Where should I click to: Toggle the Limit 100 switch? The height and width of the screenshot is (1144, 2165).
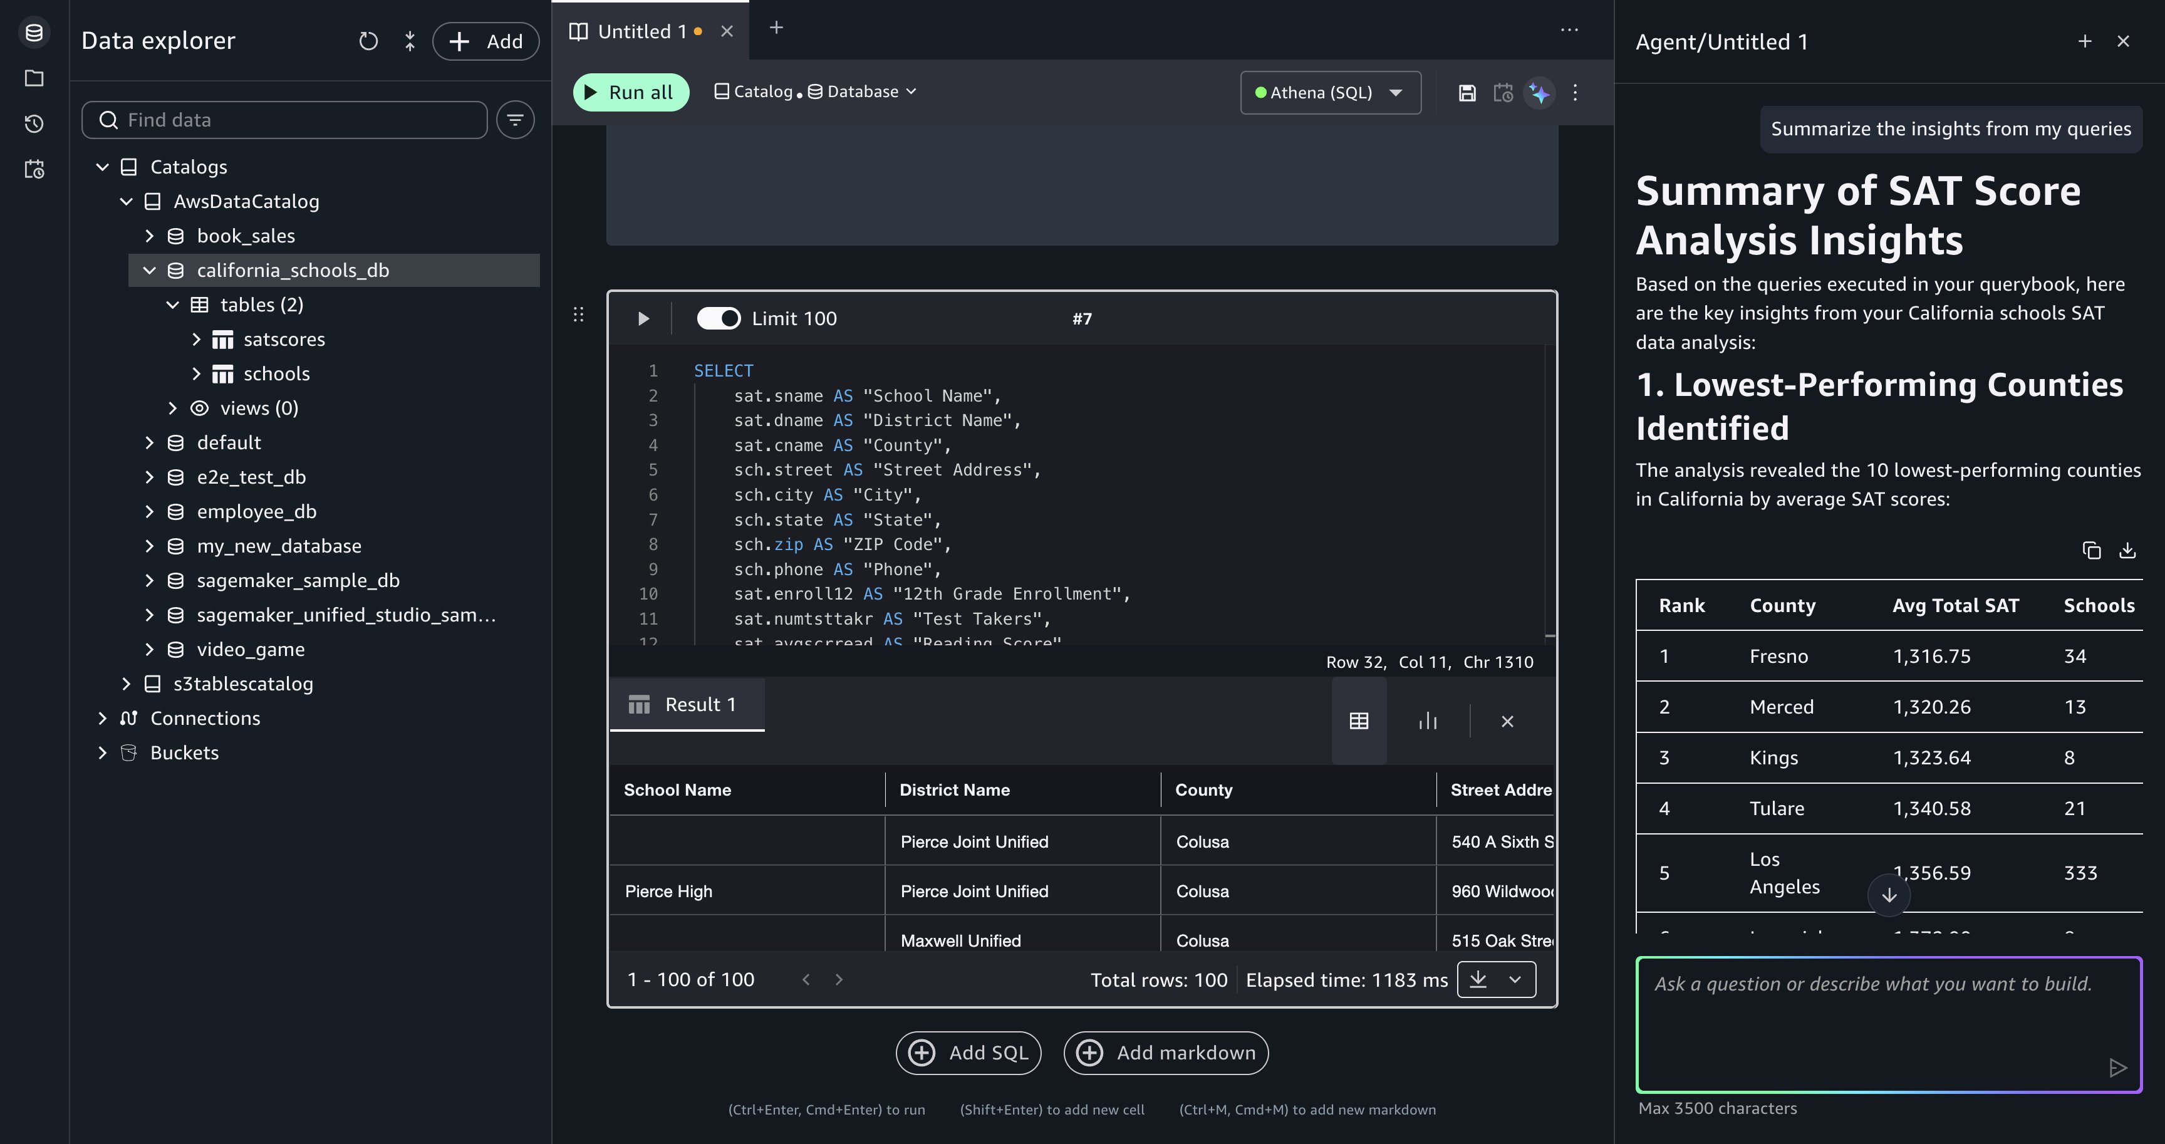[719, 318]
